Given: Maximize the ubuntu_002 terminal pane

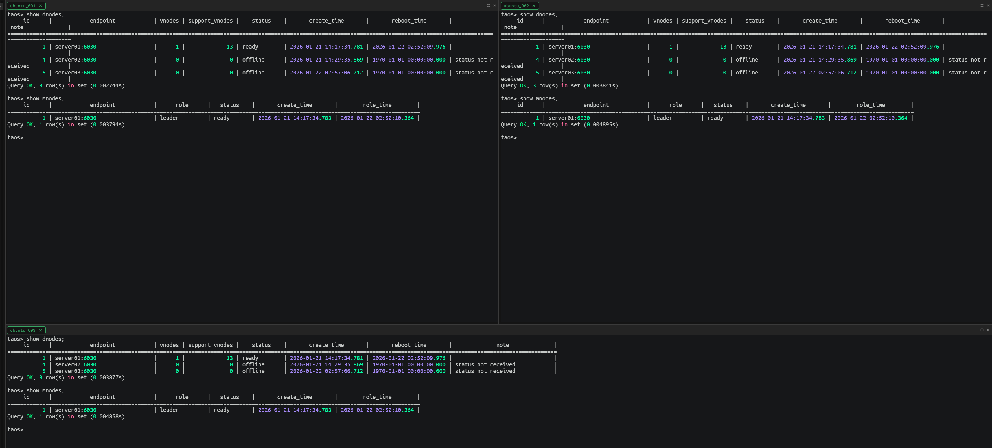Looking at the screenshot, I should [x=982, y=5].
